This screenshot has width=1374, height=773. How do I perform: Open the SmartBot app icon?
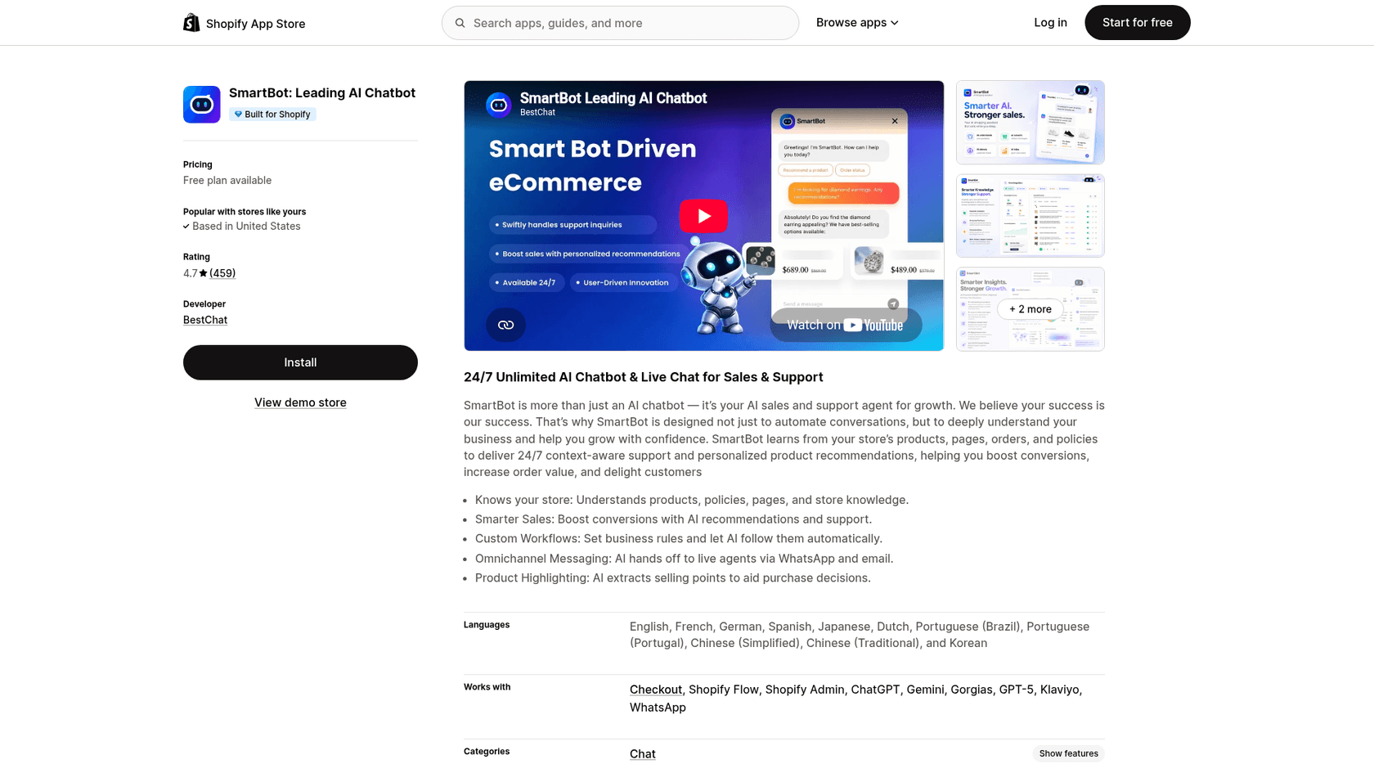(x=202, y=105)
